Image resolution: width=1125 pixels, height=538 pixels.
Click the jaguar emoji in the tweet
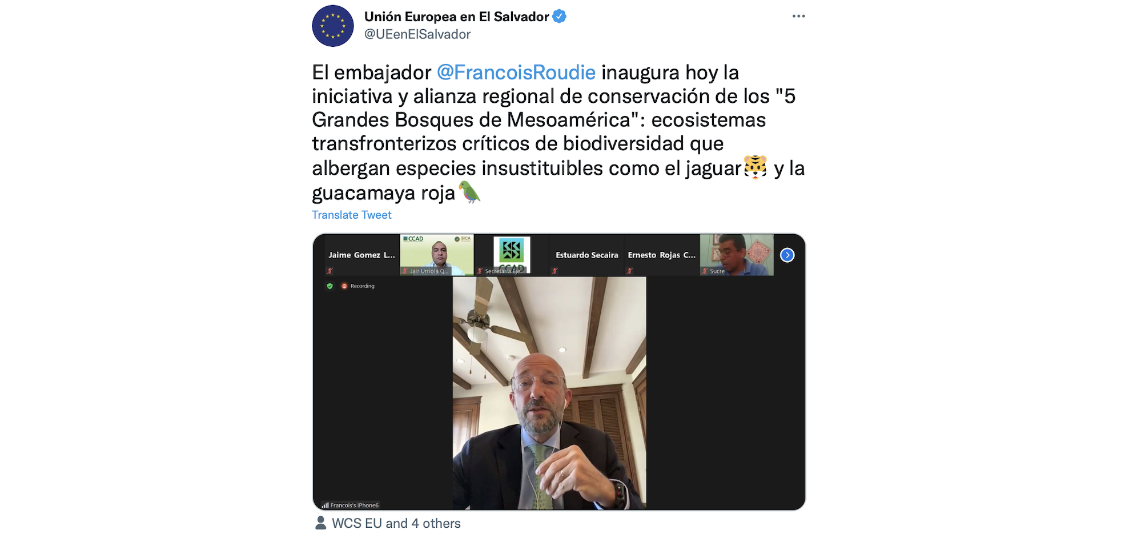(756, 167)
